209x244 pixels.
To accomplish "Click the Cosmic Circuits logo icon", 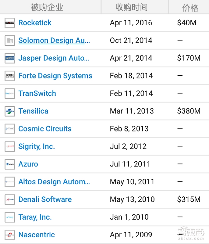I will (10, 129).
